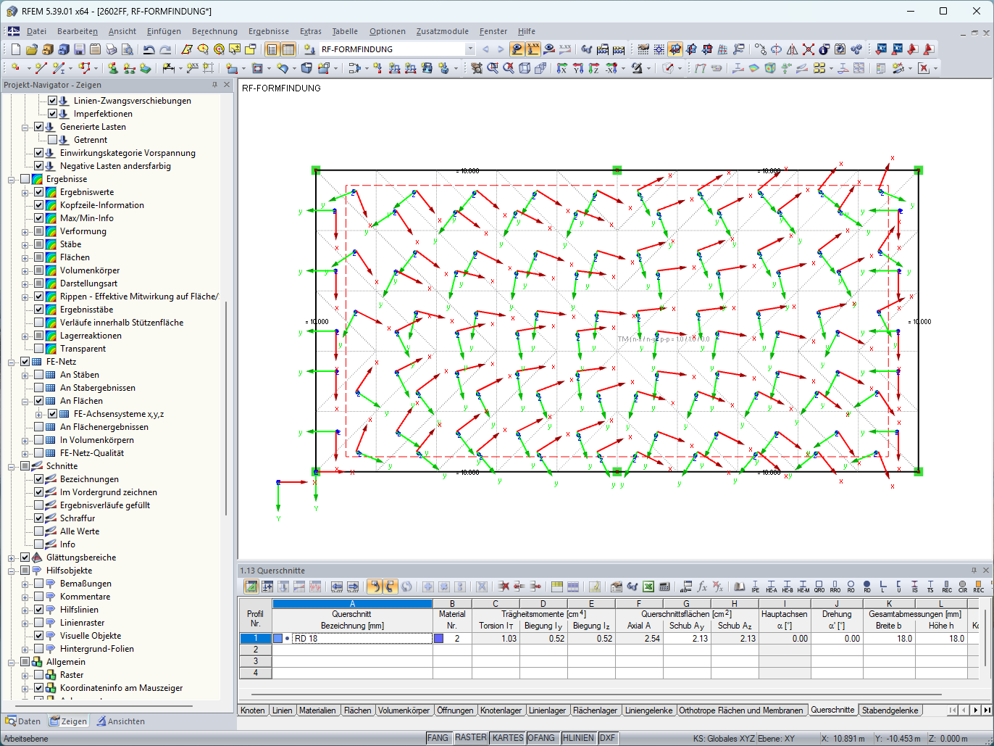This screenshot has width=994, height=746.
Task: Click the calculator icon in table toolbar
Action: tap(664, 587)
